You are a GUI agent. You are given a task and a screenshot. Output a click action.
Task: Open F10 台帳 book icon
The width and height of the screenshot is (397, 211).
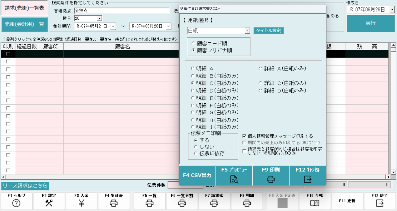pos(315,203)
